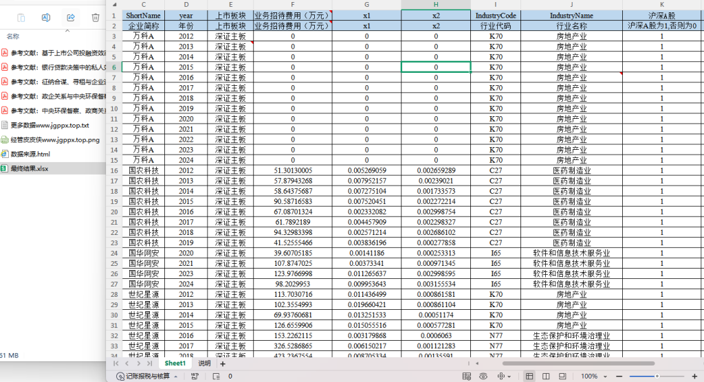The height and width of the screenshot is (382, 704).
Task: Add a new sheet with the plus button
Action: pyautogui.click(x=223, y=363)
